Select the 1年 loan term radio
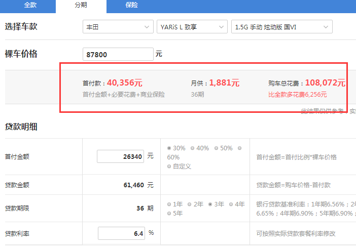Image resolution: width=356 pixels, height=251 pixels. click(169, 204)
